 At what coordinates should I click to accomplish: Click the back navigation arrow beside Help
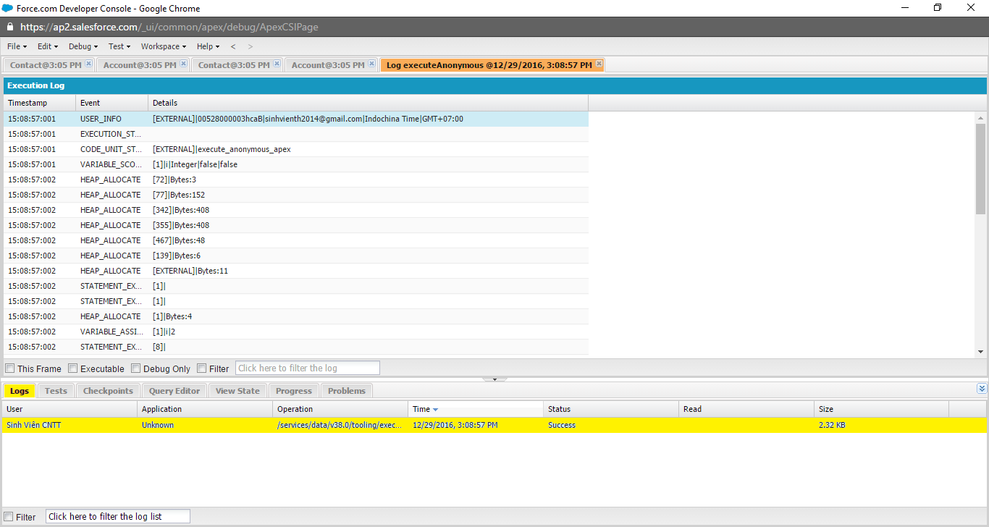[x=233, y=46]
